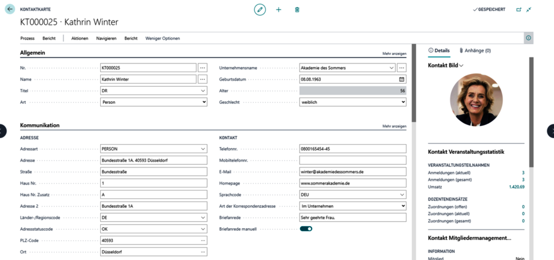Click the trash delete icon
The height and width of the screenshot is (260, 554).
click(297, 9)
